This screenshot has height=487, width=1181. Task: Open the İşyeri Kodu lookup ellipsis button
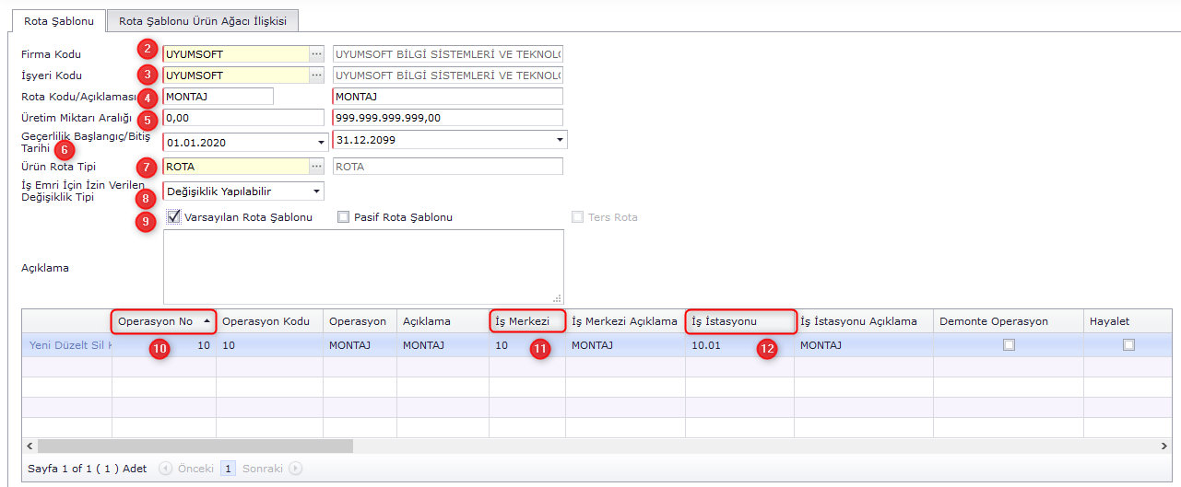(x=316, y=75)
